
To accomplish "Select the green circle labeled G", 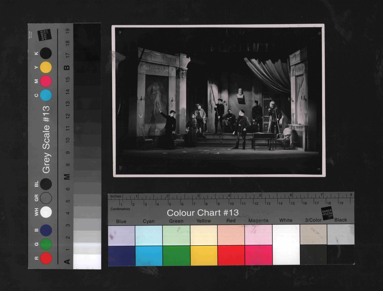I will 46,244.
